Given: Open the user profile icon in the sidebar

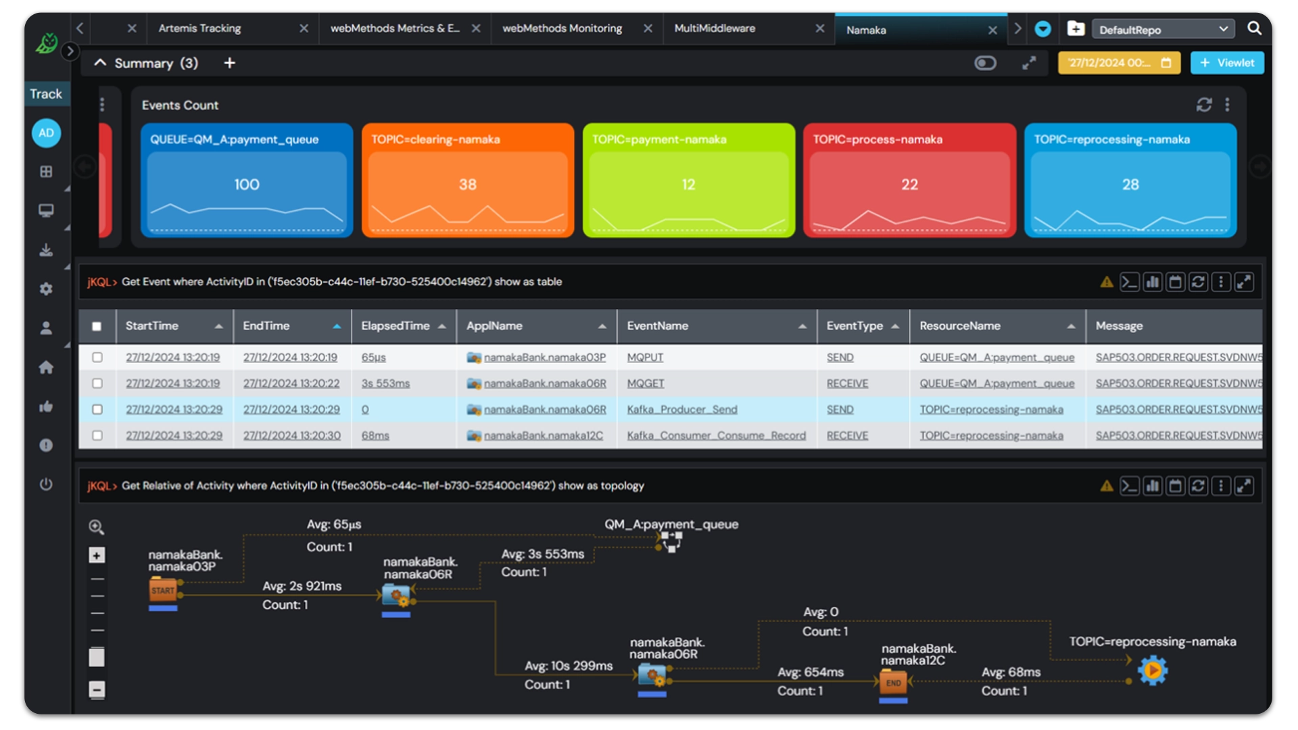Looking at the screenshot, I should point(46,328).
